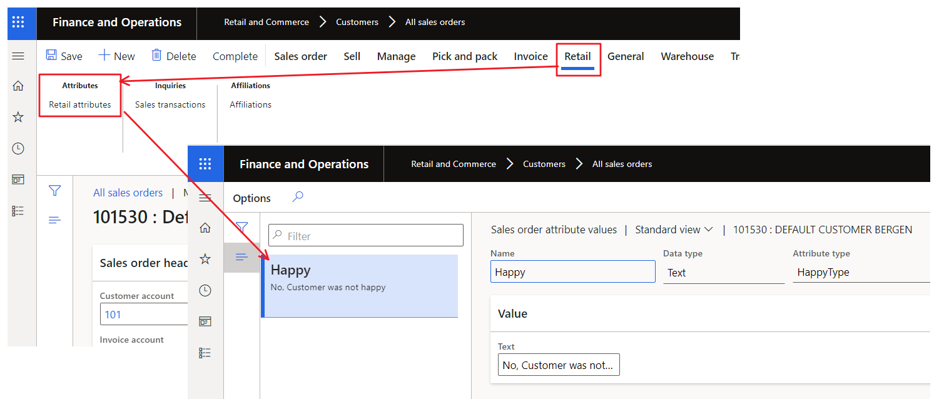Open Workspaces icon in left sidebar
This screenshot has width=939, height=399.
(x=18, y=179)
